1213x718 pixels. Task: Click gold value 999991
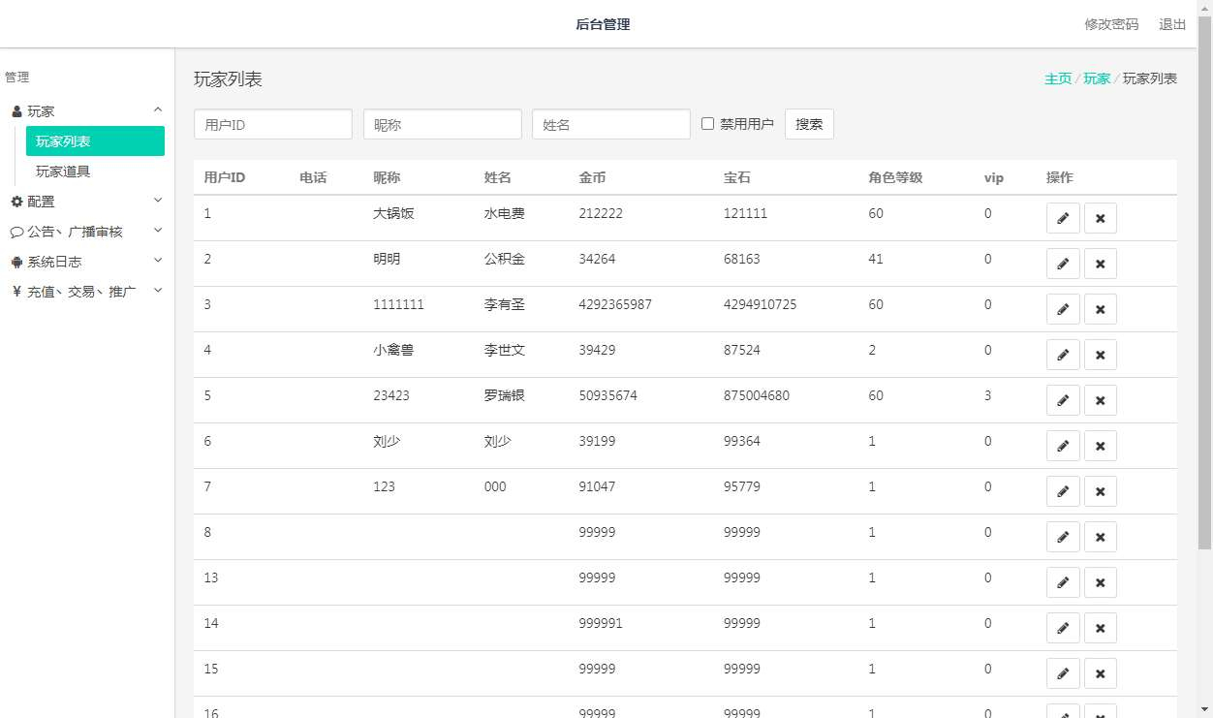tap(601, 623)
